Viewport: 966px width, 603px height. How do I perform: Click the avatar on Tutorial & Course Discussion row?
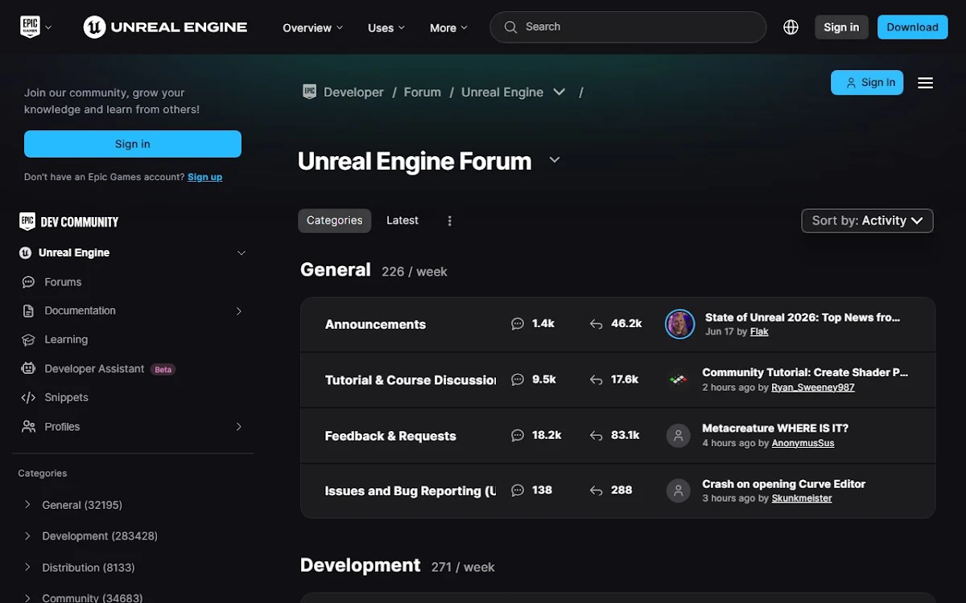click(x=679, y=379)
